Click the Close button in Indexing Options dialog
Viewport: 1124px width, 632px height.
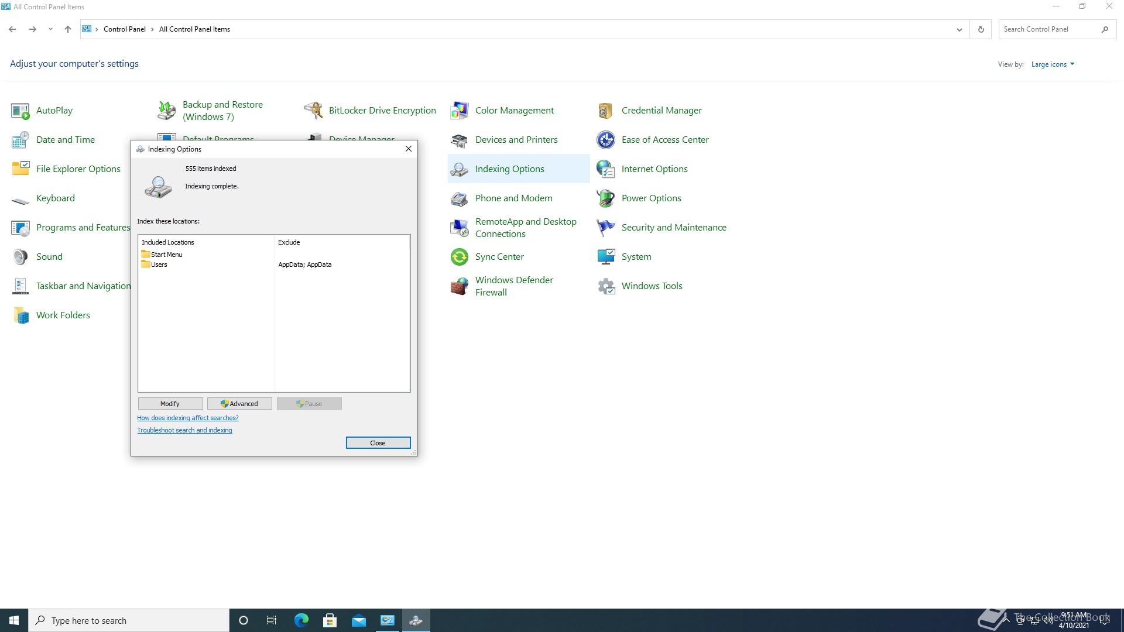coord(378,443)
